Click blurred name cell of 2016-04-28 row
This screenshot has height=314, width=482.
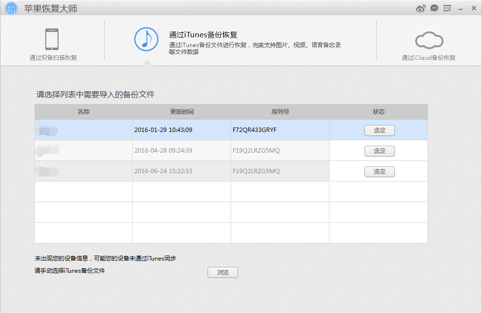[84, 151]
